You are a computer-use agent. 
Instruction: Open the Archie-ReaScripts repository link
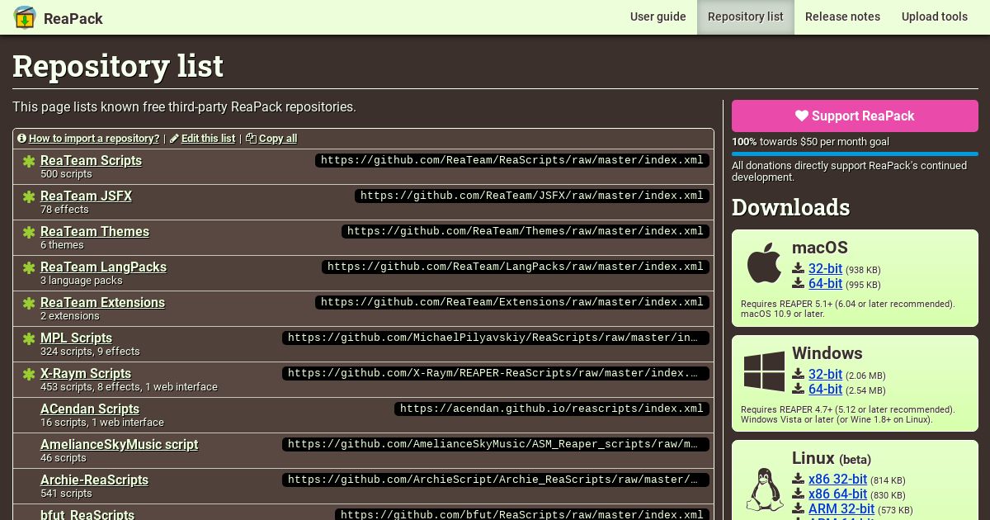[94, 480]
